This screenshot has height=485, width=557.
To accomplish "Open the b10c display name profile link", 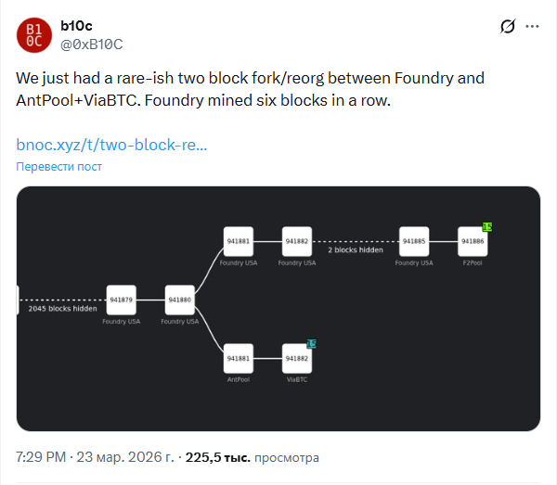I will coord(78,25).
